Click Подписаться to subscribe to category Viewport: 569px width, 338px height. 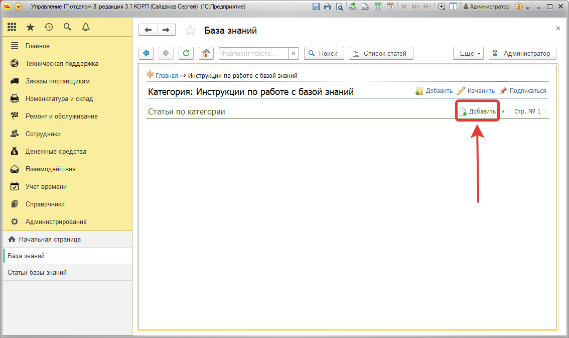click(523, 91)
